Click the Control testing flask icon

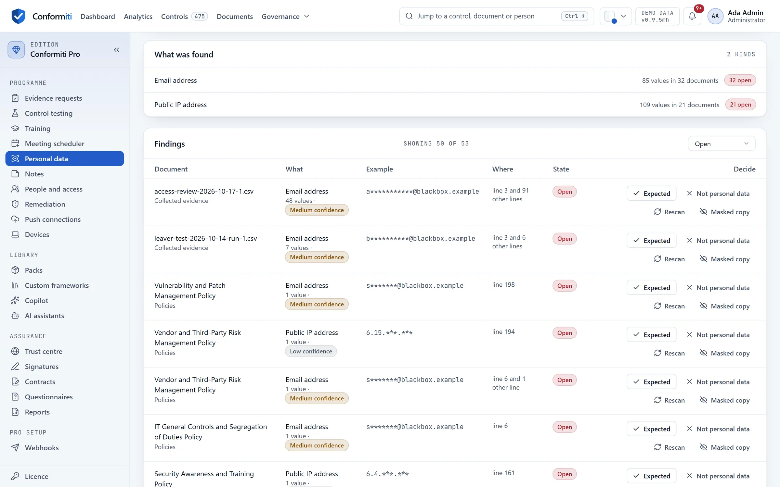pos(15,113)
